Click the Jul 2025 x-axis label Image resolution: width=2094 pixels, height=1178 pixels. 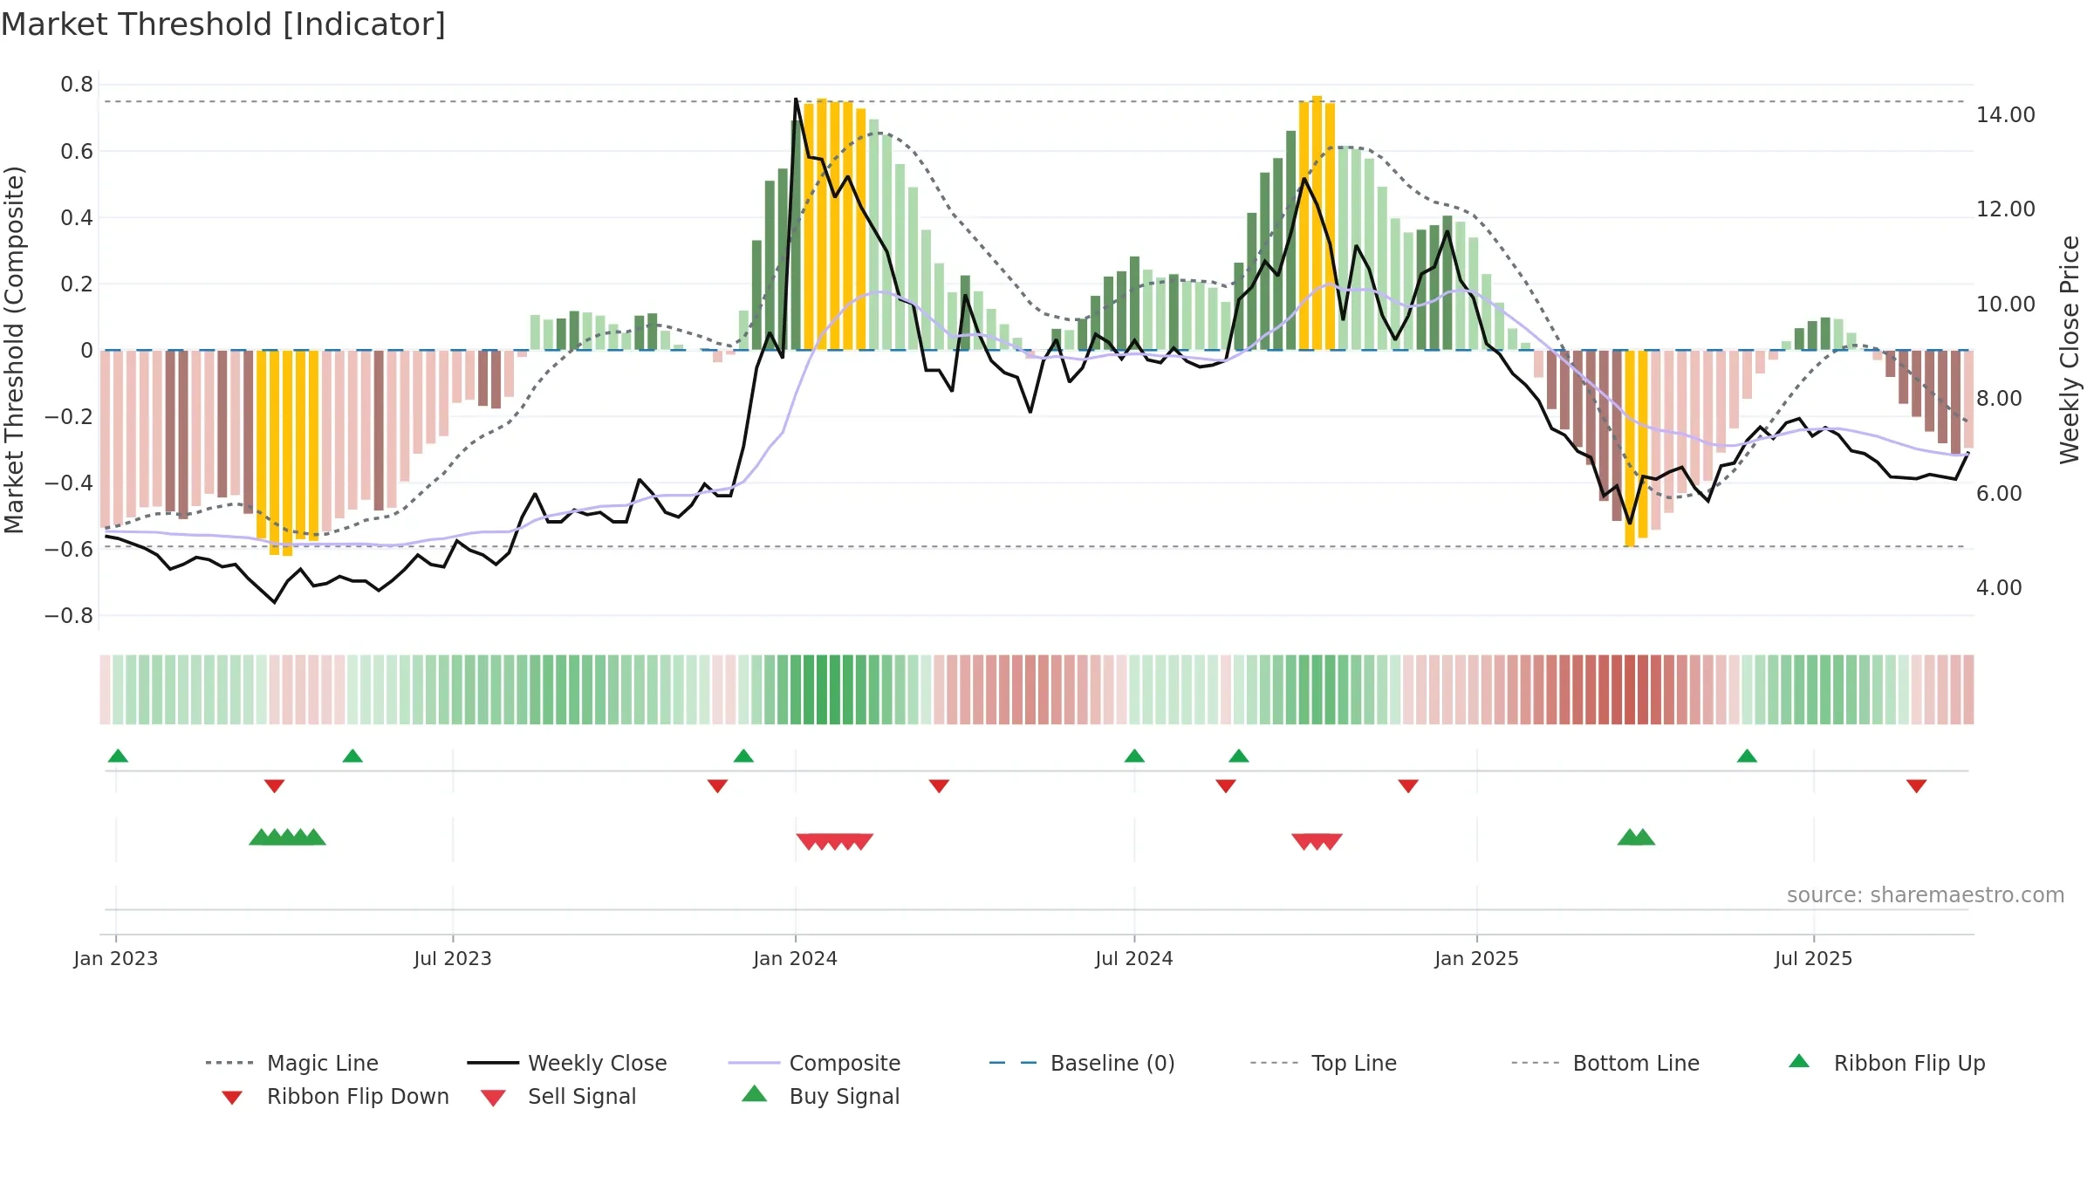coord(1814,959)
